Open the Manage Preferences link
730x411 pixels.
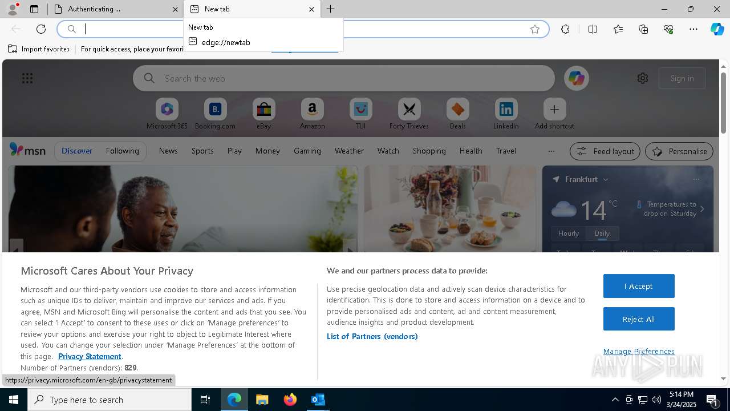[639, 351]
